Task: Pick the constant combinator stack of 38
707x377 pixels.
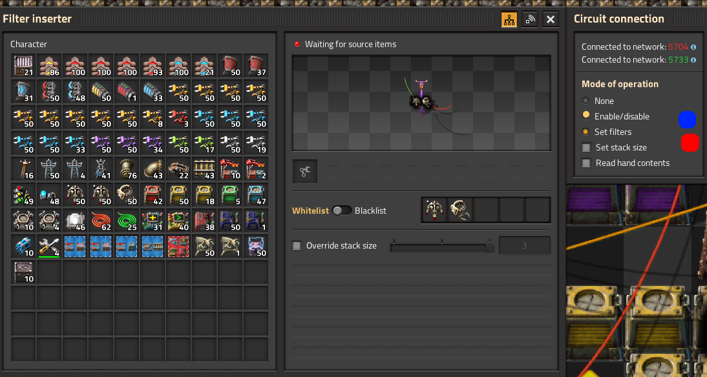Action: 204,221
